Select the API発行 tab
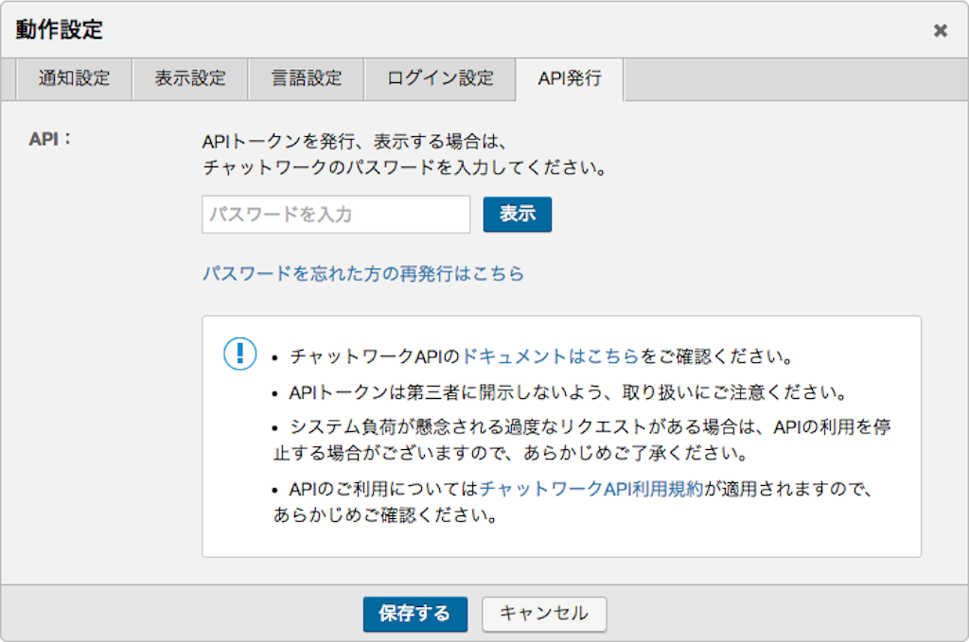 (570, 78)
